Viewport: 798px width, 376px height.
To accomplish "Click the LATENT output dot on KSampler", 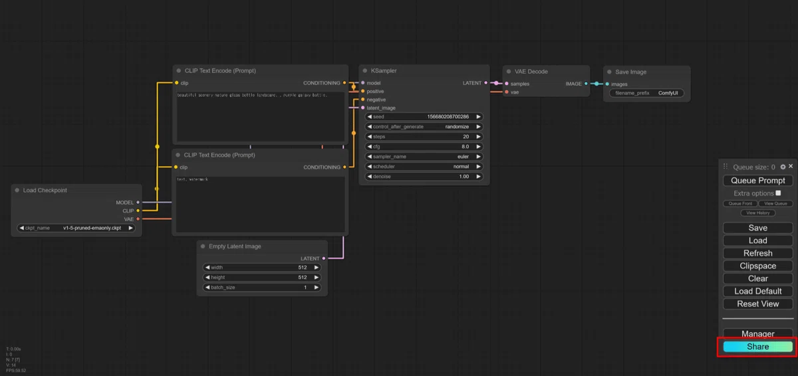I will click(x=486, y=83).
